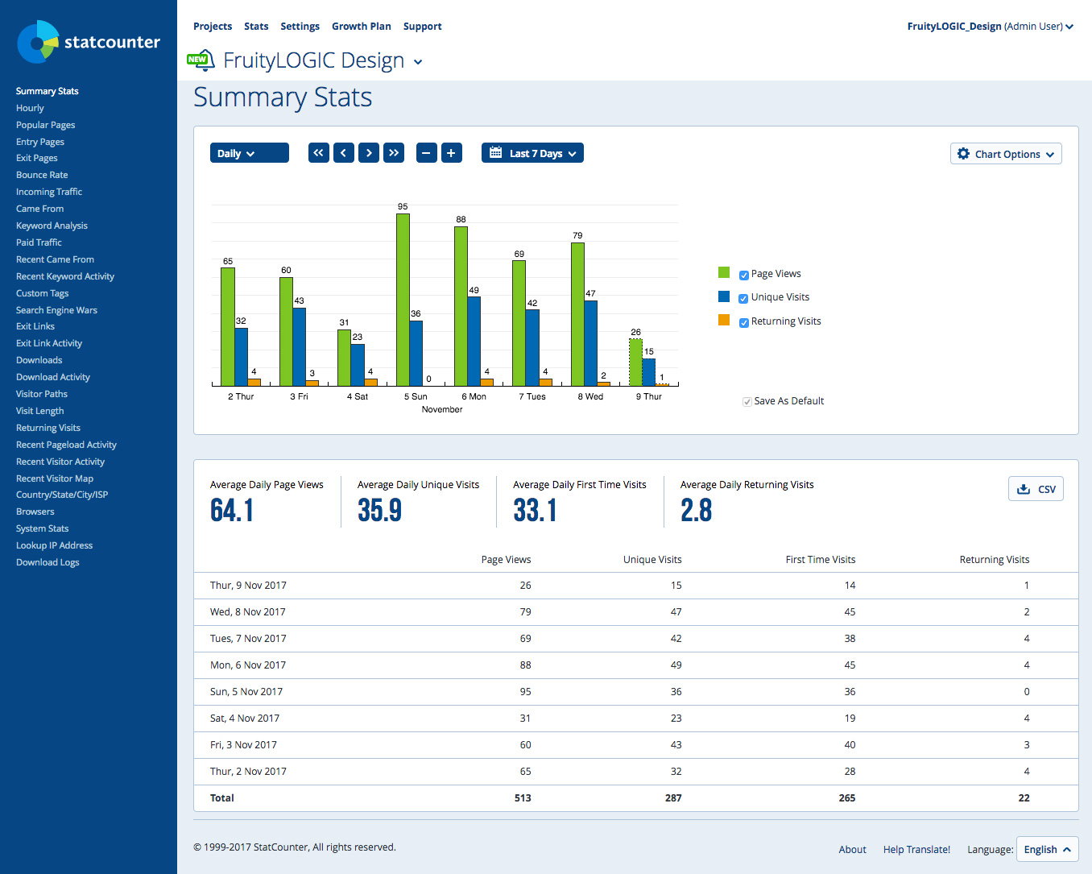Open Visitor Paths in sidebar

pyautogui.click(x=42, y=394)
